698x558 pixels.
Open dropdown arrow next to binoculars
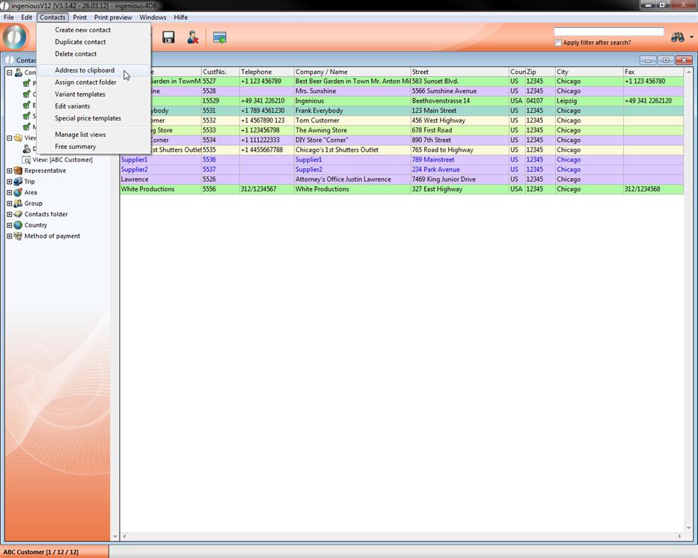pos(691,38)
